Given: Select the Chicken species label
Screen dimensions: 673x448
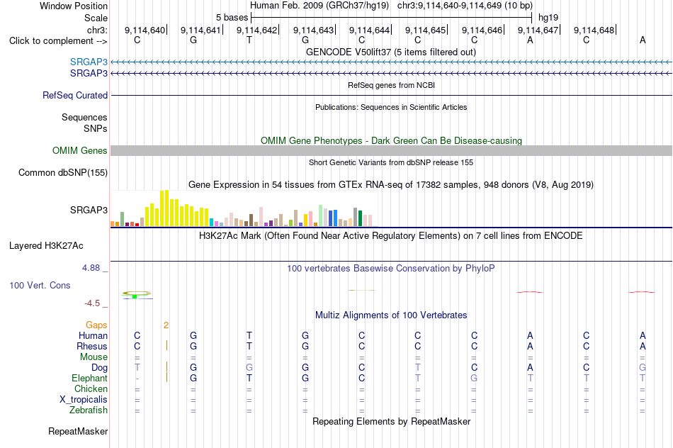Looking at the screenshot, I should click(x=91, y=388).
